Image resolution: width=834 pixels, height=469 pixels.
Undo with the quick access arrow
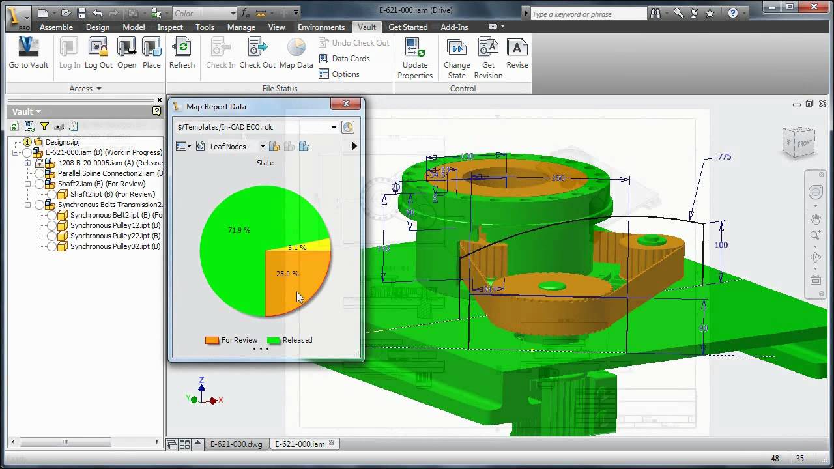click(98, 12)
